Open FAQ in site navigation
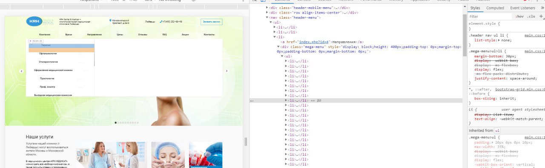 [x=164, y=34]
